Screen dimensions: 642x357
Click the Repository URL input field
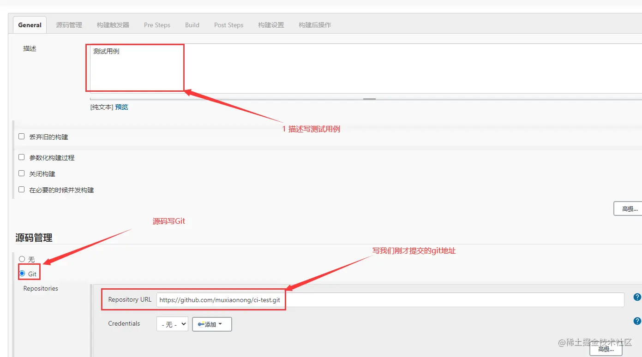pos(390,300)
